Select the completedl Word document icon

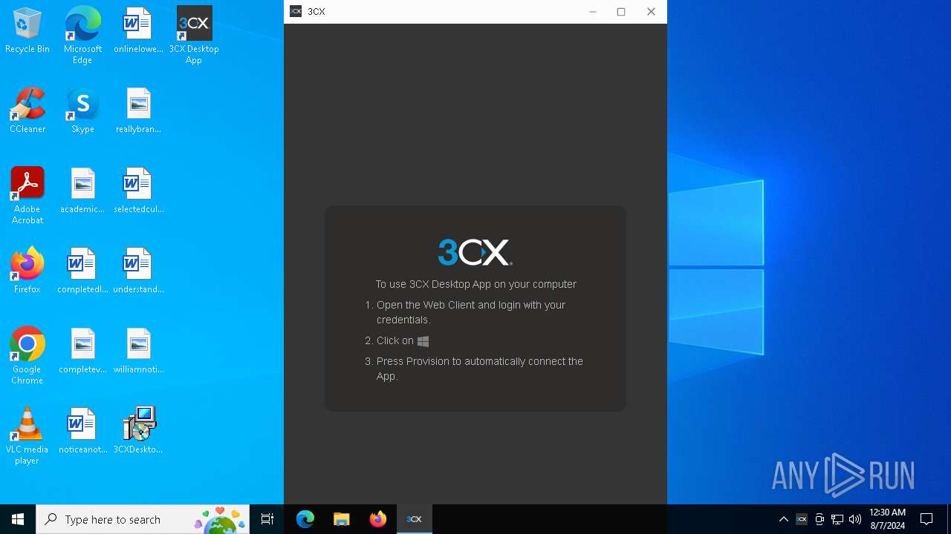click(82, 271)
